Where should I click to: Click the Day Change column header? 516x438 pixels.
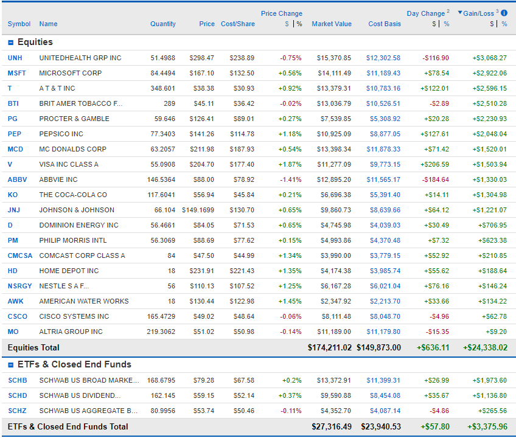point(426,13)
